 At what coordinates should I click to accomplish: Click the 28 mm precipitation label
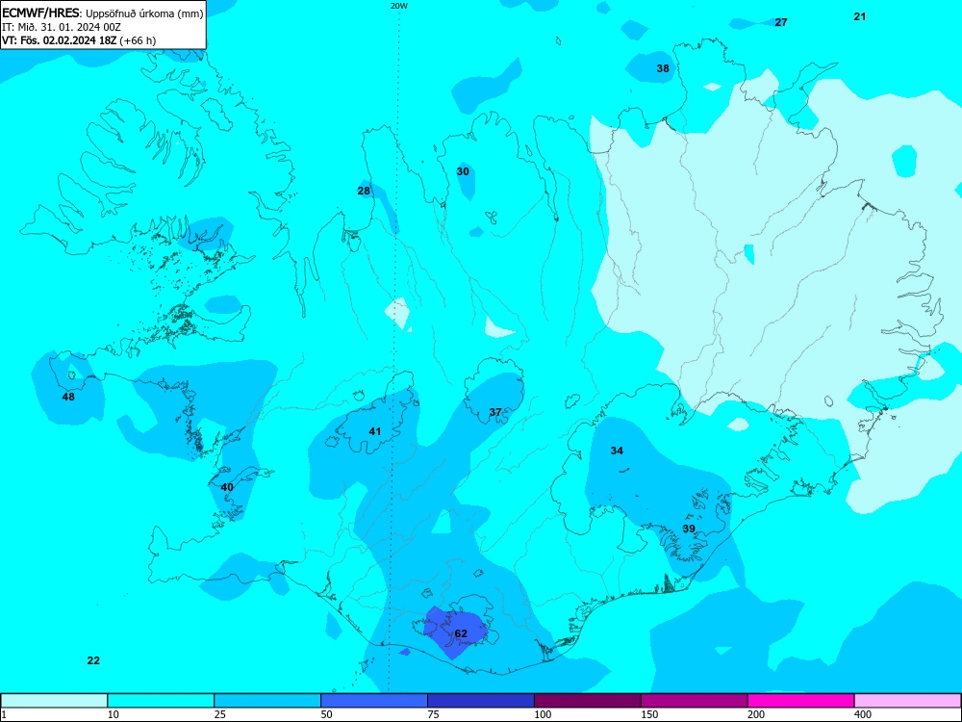[364, 191]
